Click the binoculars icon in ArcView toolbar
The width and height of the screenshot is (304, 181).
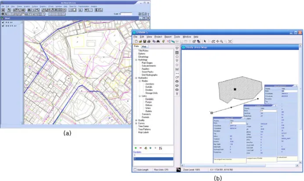click(29, 10)
